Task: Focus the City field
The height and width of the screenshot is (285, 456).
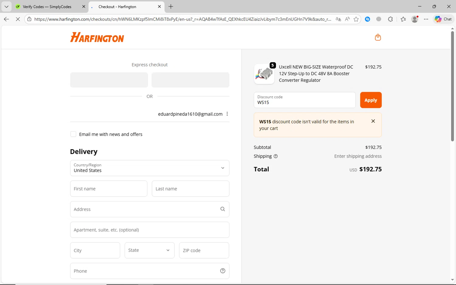Action: point(95,250)
